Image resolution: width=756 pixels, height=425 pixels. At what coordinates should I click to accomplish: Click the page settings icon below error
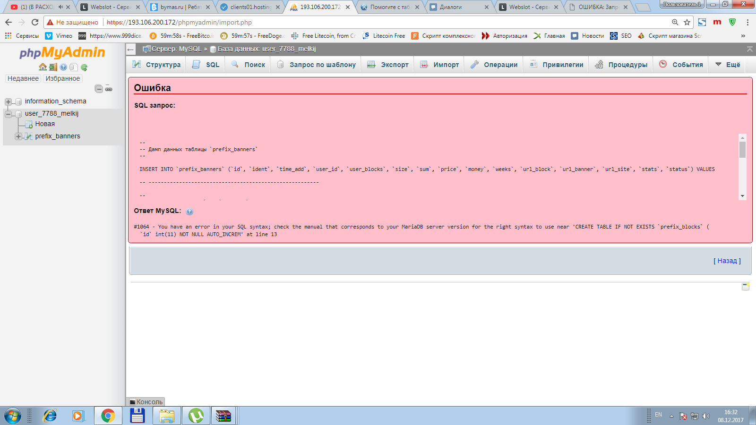[x=746, y=286]
